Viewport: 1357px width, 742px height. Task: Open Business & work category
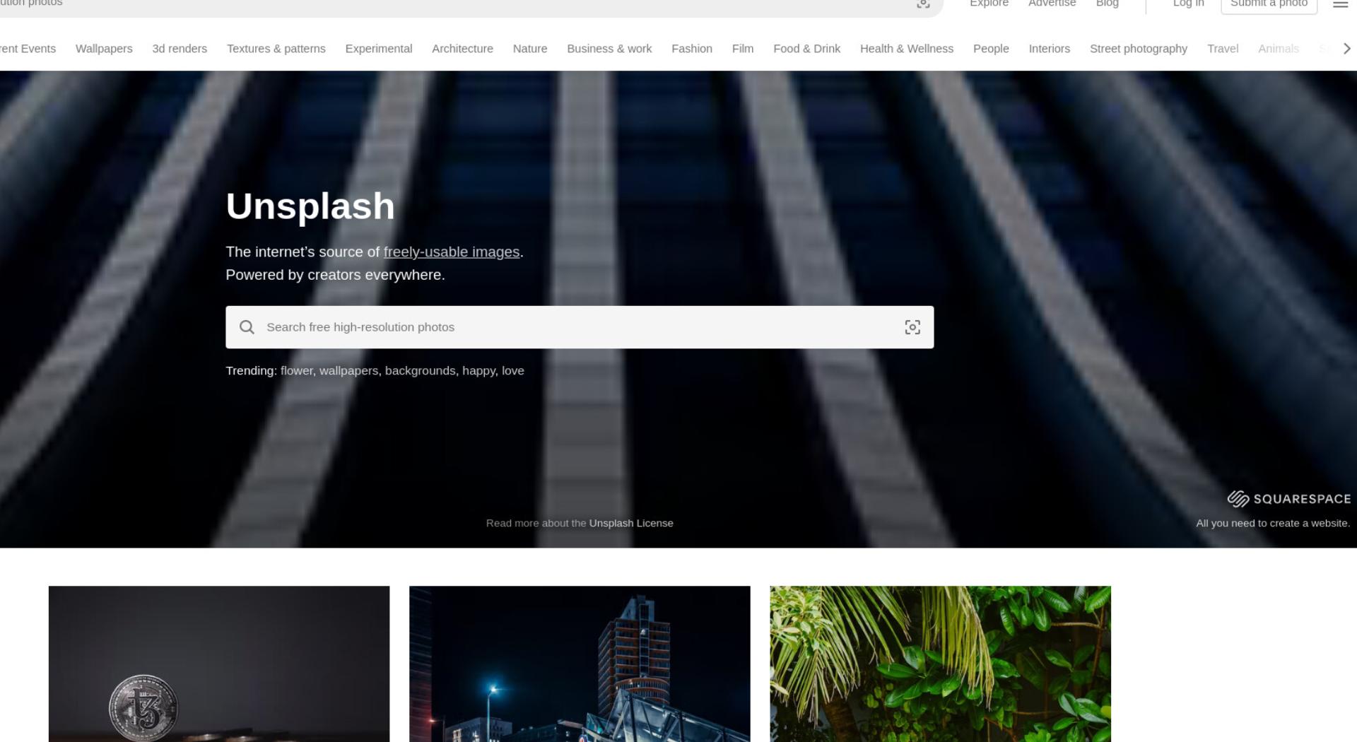pos(609,49)
